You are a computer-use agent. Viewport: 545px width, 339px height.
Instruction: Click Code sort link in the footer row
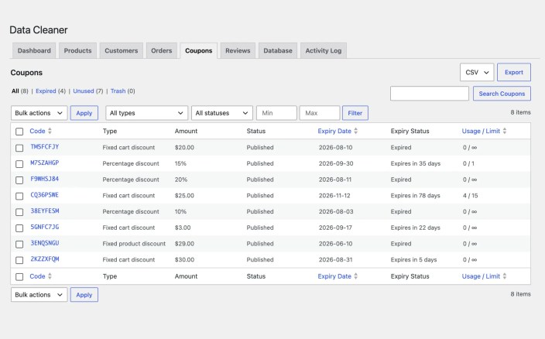tap(40, 276)
